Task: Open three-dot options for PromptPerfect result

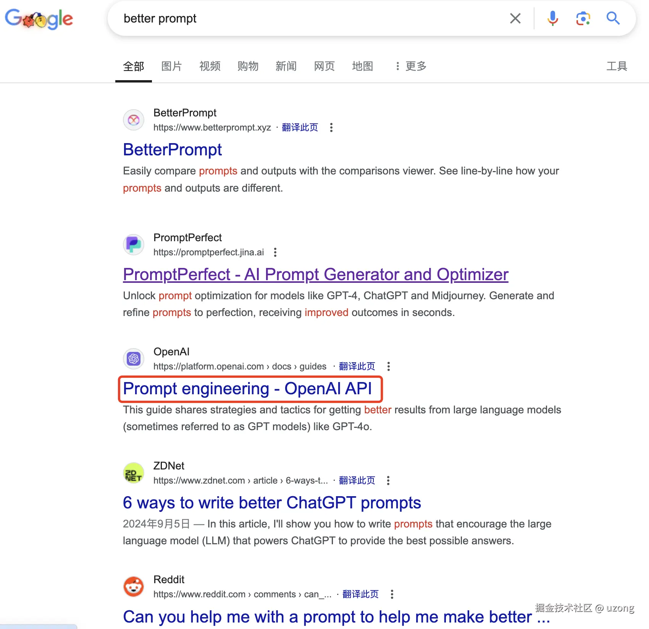Action: tap(275, 252)
